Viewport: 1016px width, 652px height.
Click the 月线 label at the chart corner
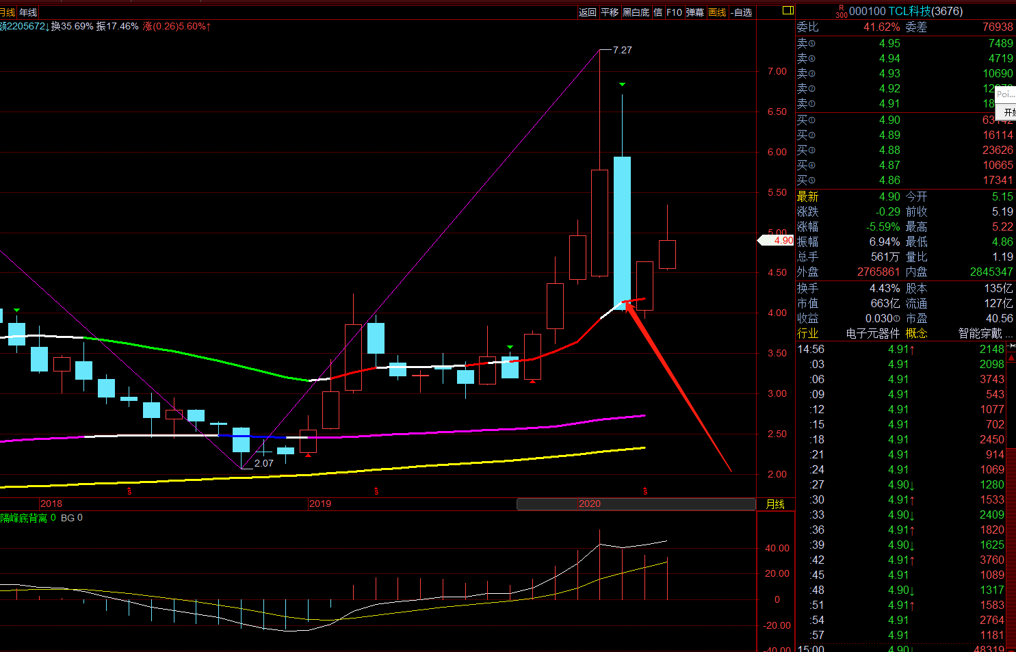pos(775,504)
